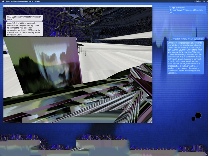Open the pixelated waveform menu bar icon
The height and width of the screenshot is (156, 208).
197,1
